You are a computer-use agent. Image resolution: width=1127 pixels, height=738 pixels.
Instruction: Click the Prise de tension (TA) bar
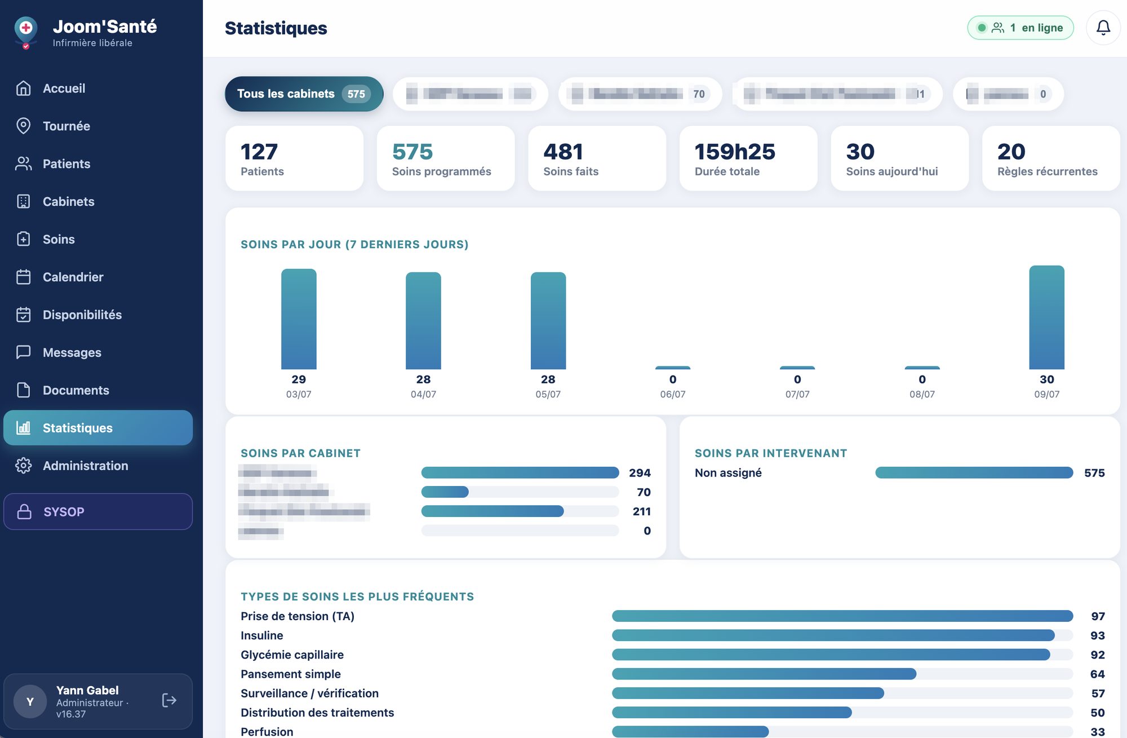tap(842, 616)
